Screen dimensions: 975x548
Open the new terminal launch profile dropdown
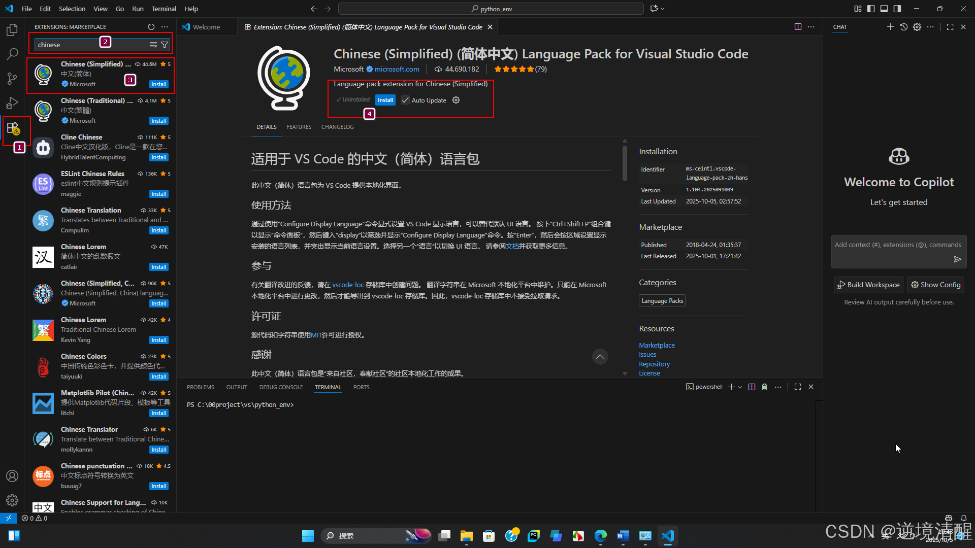(740, 387)
